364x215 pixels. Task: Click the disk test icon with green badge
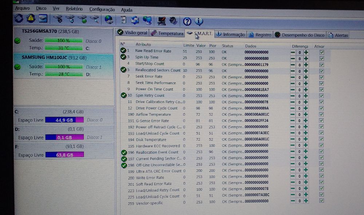click(82, 19)
